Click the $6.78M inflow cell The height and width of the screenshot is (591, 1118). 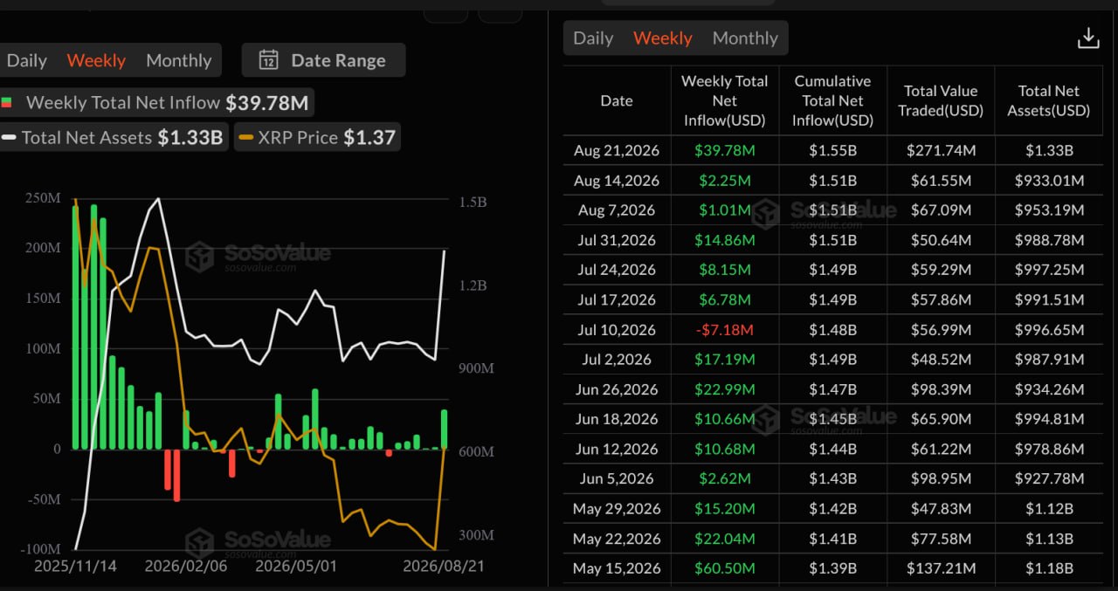point(725,299)
